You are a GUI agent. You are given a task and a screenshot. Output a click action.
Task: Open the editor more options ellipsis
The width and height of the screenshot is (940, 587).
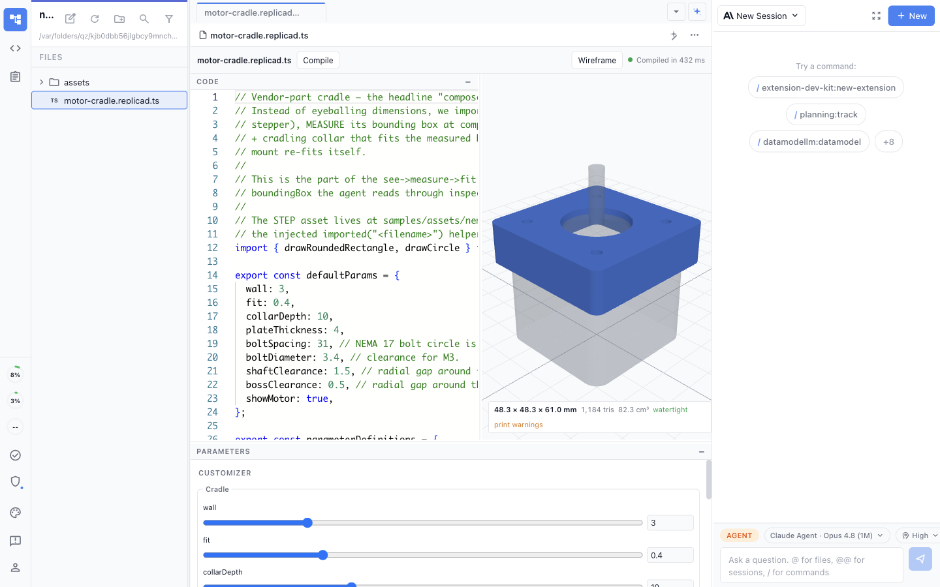[x=695, y=35]
